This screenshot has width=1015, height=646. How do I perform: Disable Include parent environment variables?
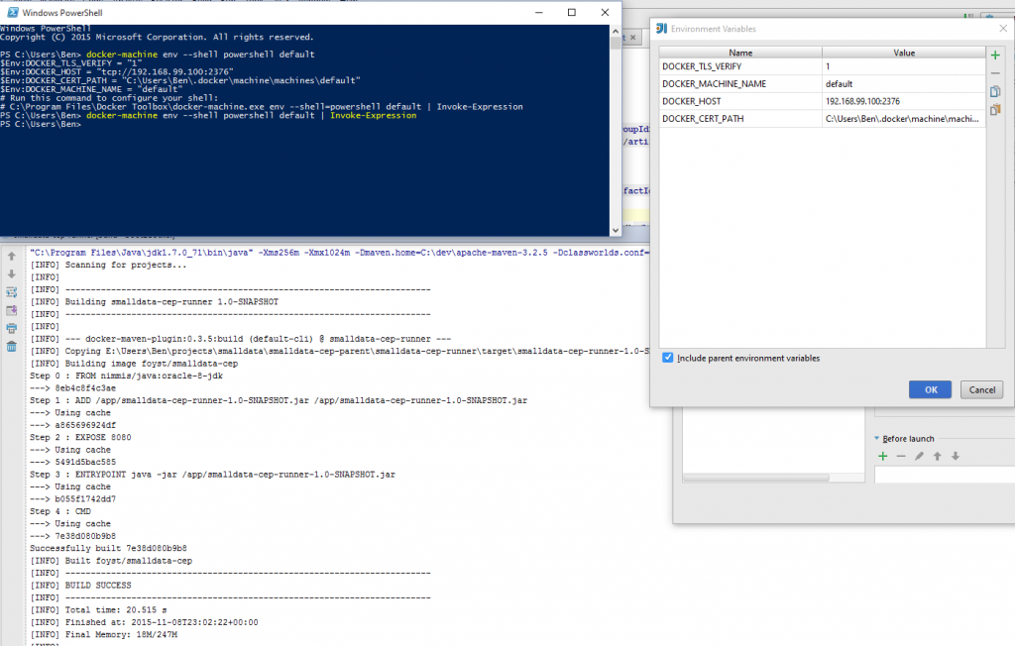(x=667, y=360)
